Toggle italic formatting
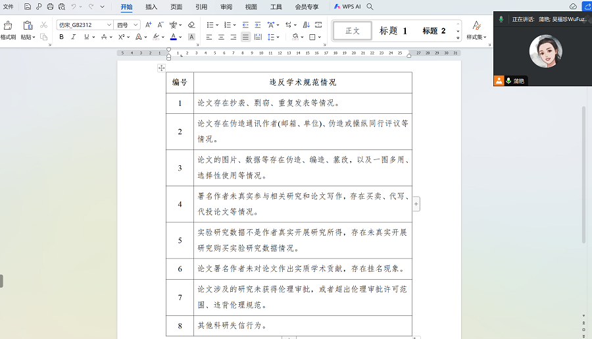The image size is (592, 339). click(74, 38)
